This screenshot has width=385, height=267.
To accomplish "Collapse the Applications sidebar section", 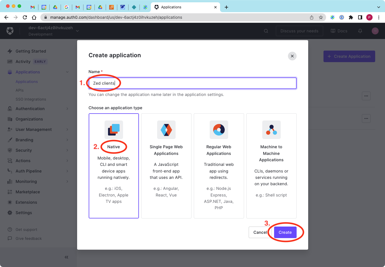I will coord(67,72).
